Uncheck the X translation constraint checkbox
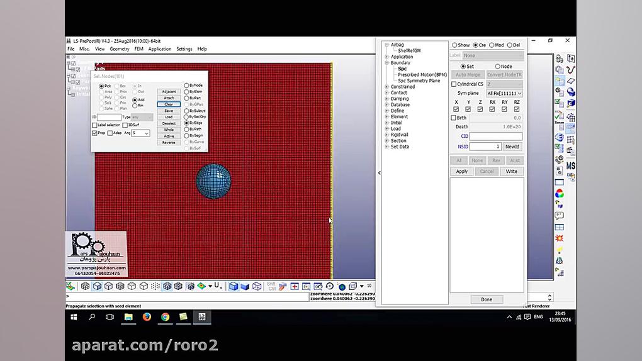Viewport: 642px width, 361px height. pyautogui.click(x=456, y=109)
